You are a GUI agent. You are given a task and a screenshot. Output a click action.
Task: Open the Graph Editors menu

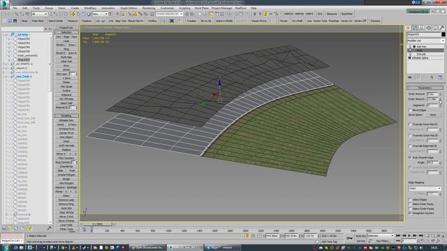tap(129, 8)
